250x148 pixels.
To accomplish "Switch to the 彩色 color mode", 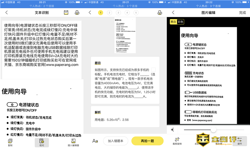I will (180, 22).
